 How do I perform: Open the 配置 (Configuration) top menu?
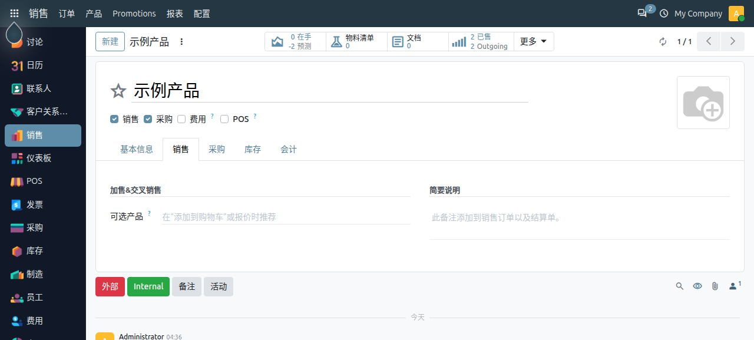[x=201, y=13]
